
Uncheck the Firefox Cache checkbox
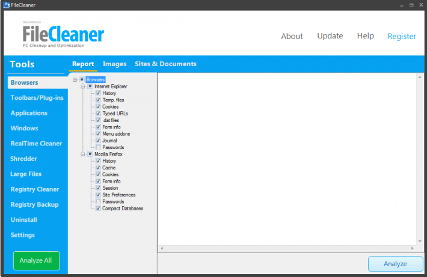(x=98, y=168)
